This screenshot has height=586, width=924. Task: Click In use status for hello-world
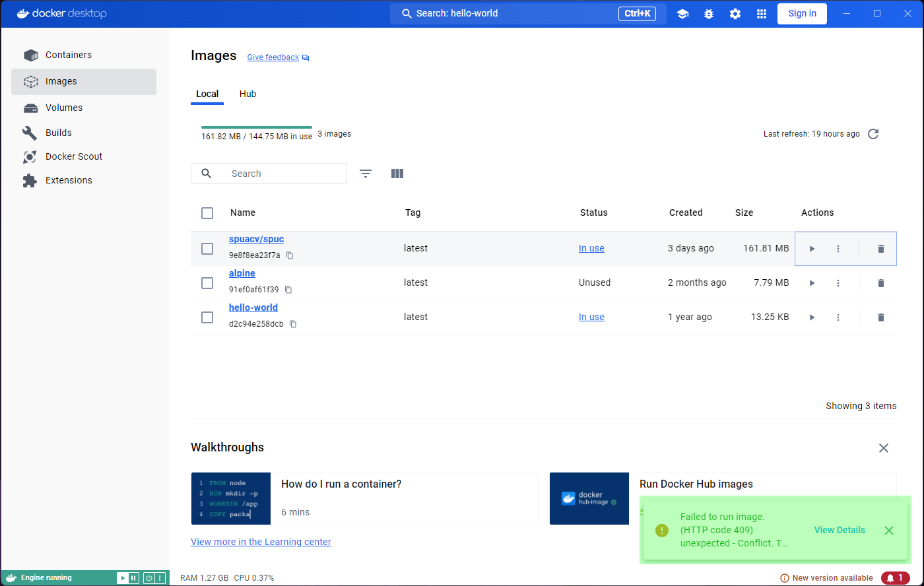[591, 317]
